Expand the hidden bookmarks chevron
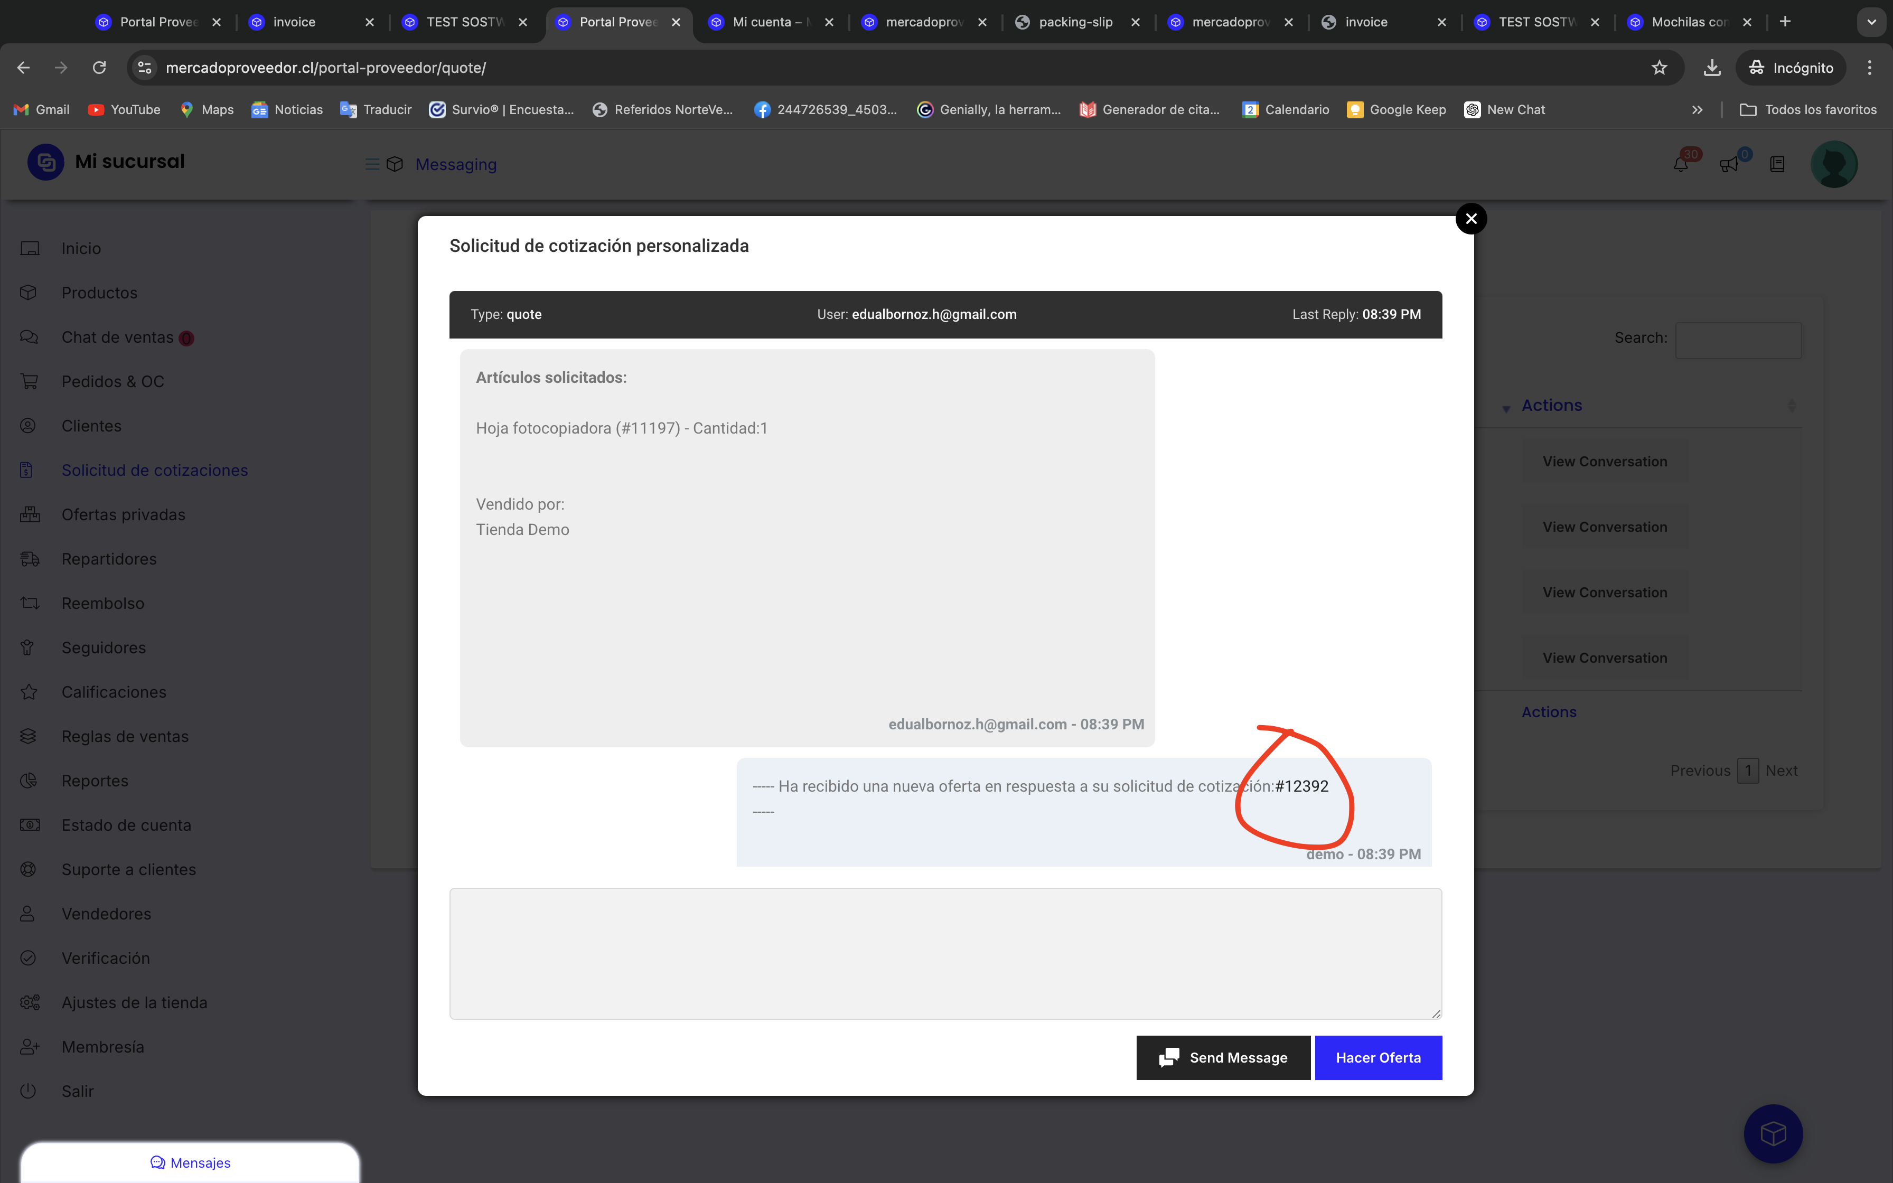The image size is (1893, 1183). point(1698,109)
